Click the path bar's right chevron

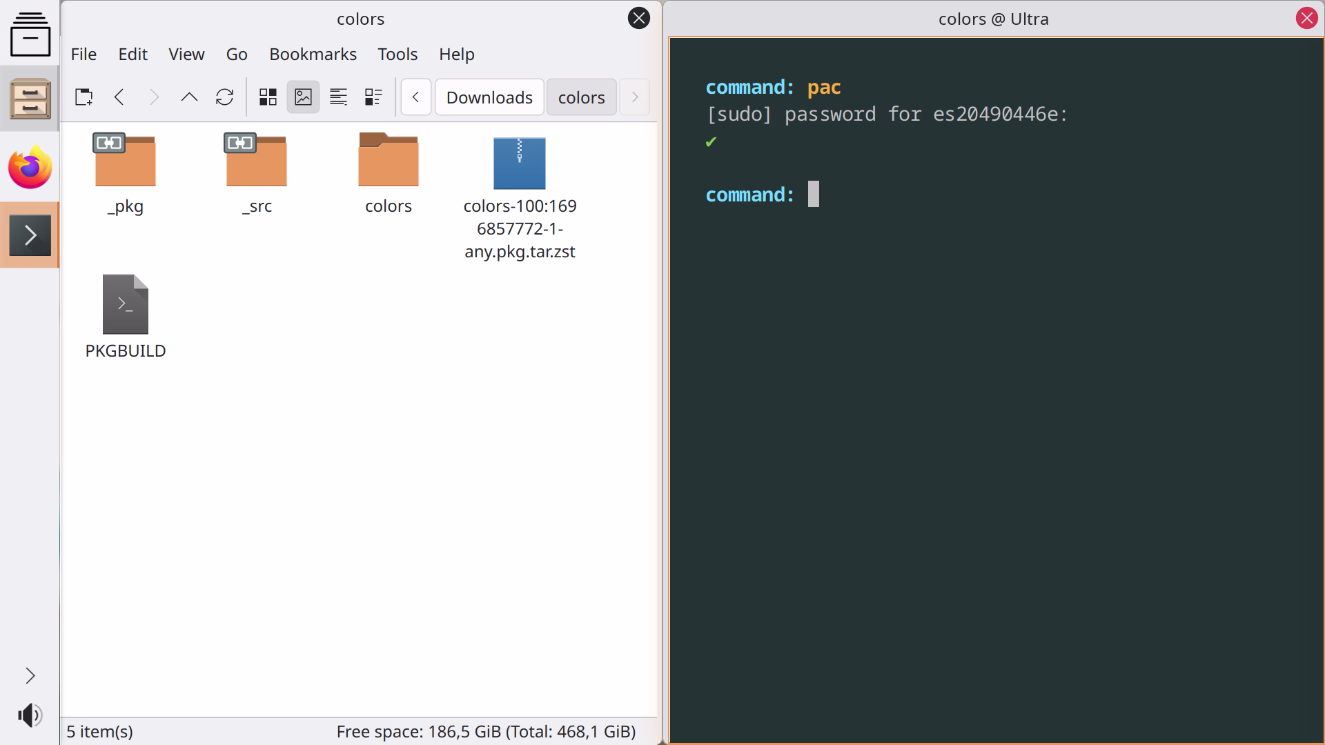tap(635, 97)
